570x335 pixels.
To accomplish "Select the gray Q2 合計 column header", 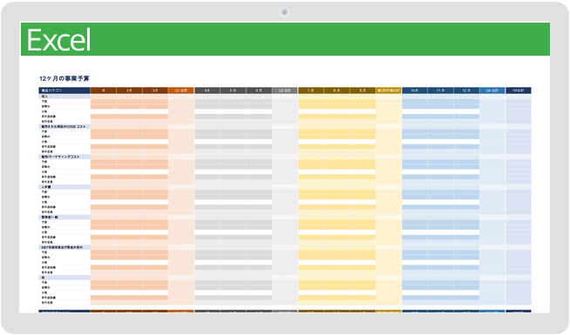I will click(x=285, y=90).
